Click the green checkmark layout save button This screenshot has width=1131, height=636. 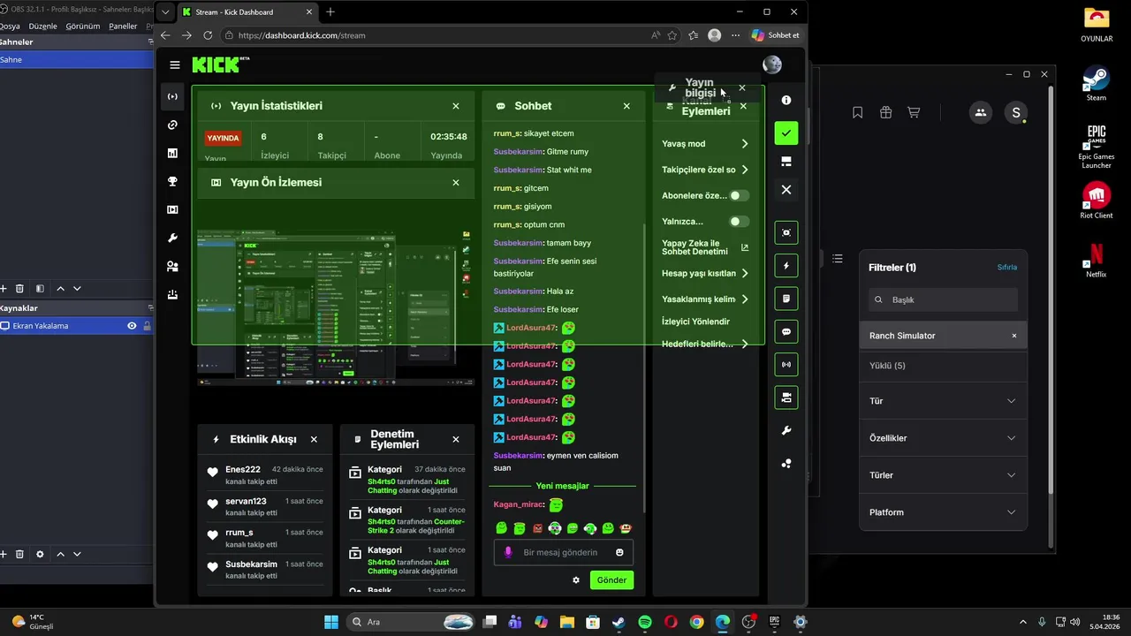(x=786, y=133)
